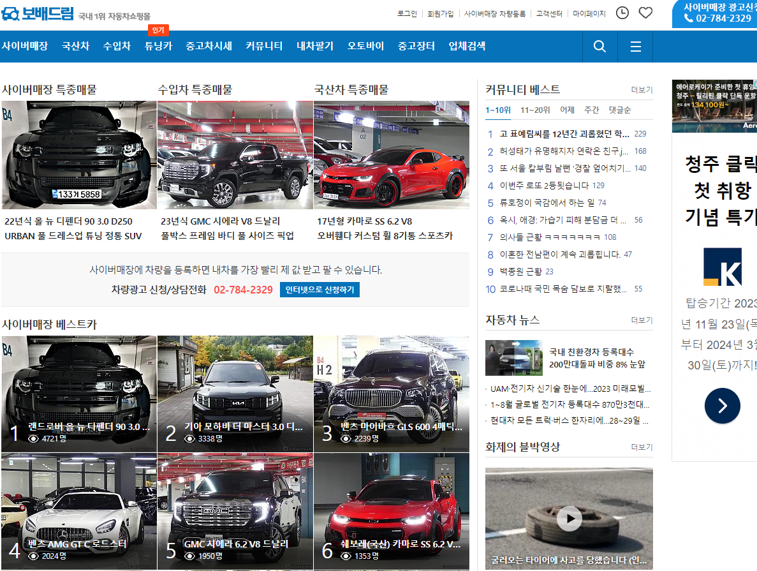Viewport: 757px width, 571px height.
Task: Click the 22년식 올 뉴 디펜더 title text
Action: point(68,221)
